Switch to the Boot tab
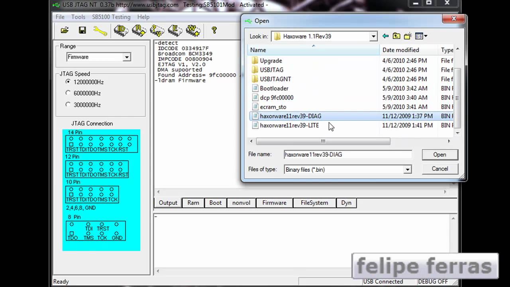 (x=216, y=203)
